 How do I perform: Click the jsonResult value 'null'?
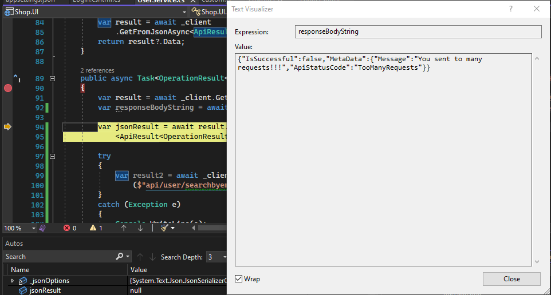click(136, 290)
